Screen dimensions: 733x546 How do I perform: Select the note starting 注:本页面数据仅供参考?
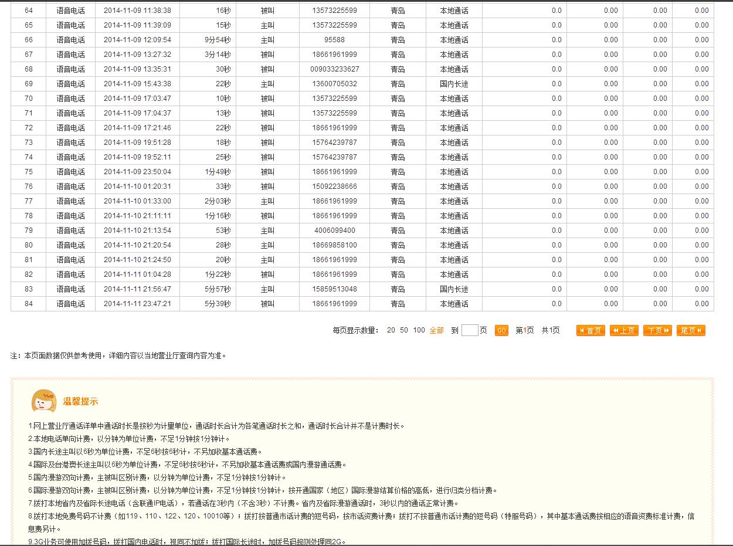[118, 355]
